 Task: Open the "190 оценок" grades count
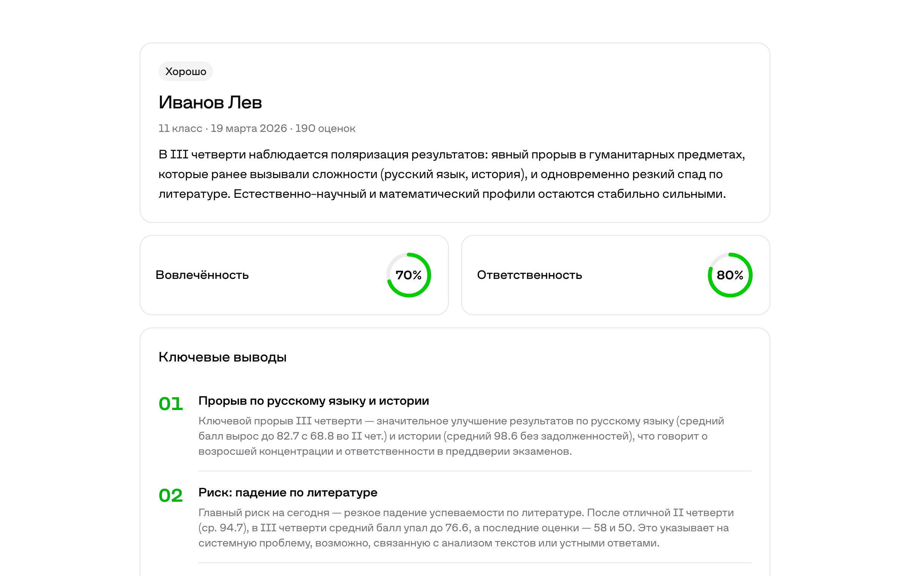325,128
